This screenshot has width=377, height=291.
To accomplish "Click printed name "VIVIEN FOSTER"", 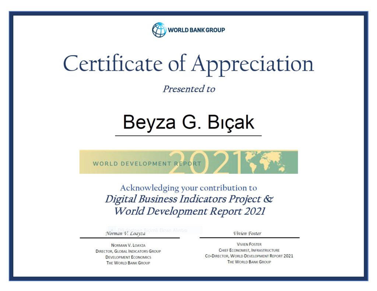I will coord(249,244).
